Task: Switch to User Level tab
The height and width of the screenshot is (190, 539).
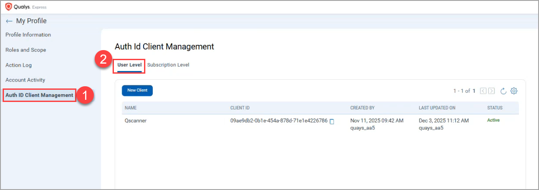Action: click(x=129, y=65)
